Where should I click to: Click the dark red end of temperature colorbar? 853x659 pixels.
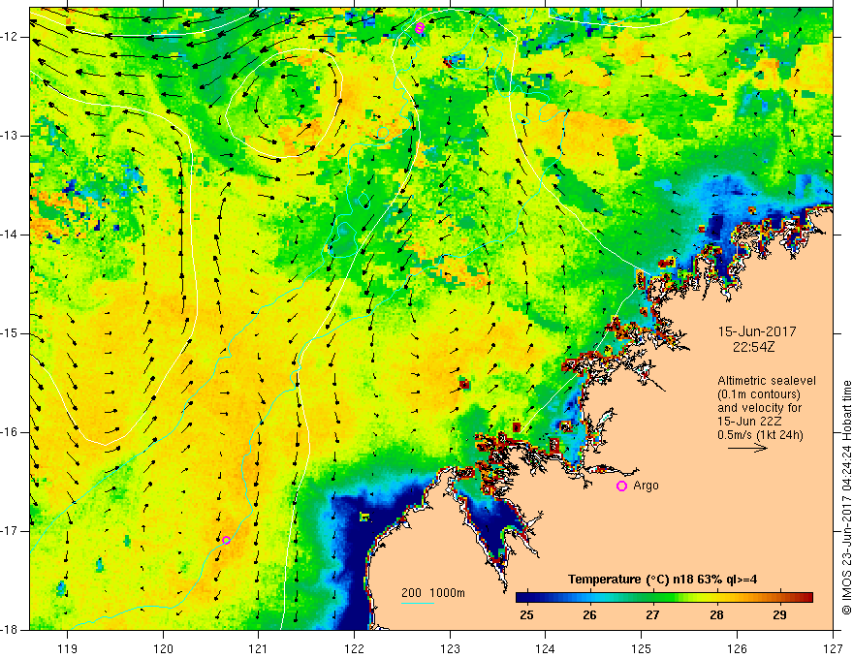tap(806, 598)
